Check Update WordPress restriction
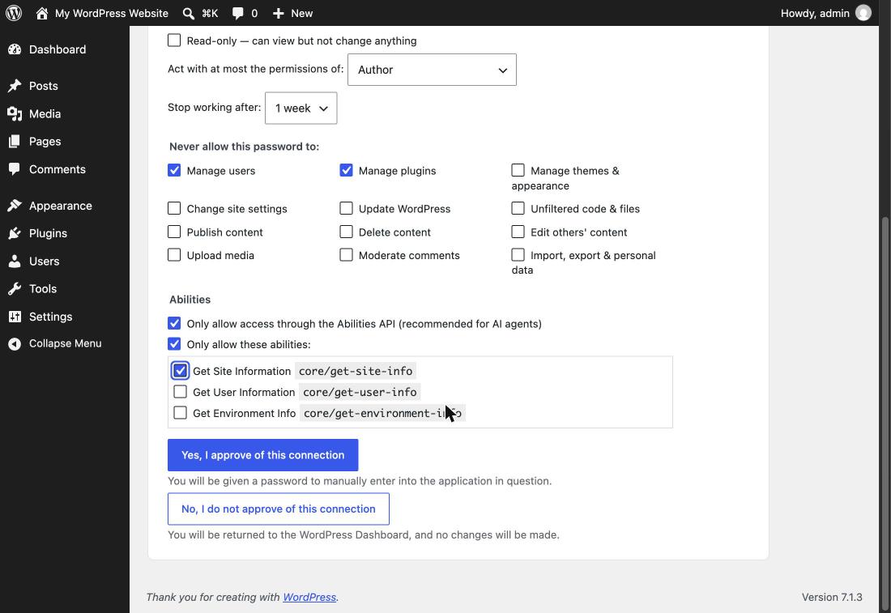 coord(346,208)
